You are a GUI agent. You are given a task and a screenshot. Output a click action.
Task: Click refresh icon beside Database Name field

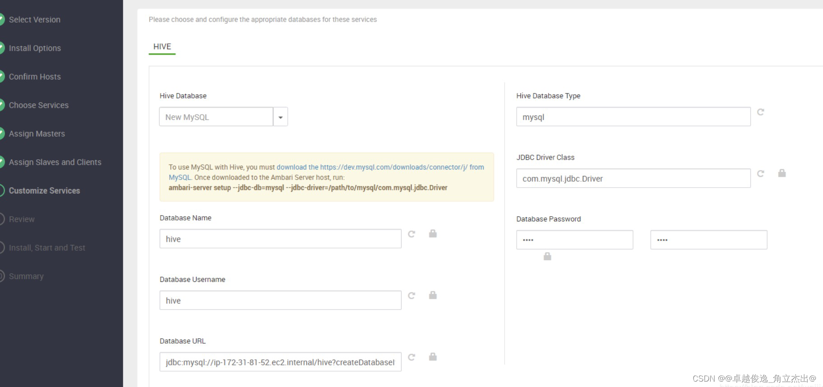411,234
